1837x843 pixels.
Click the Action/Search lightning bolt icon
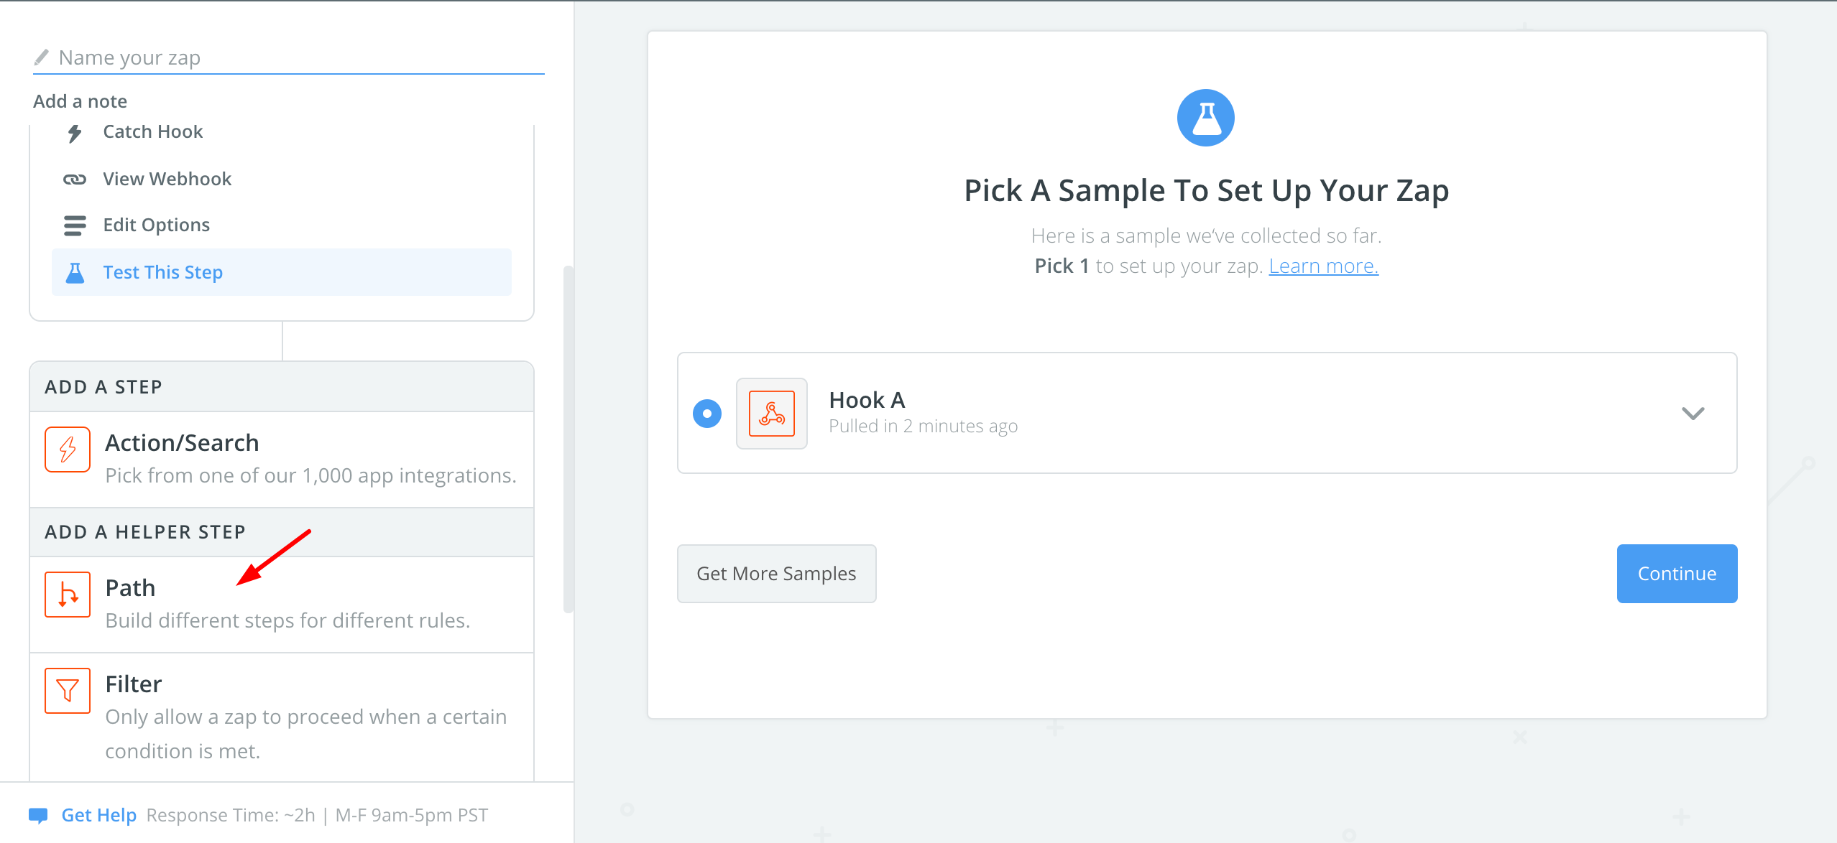click(68, 450)
